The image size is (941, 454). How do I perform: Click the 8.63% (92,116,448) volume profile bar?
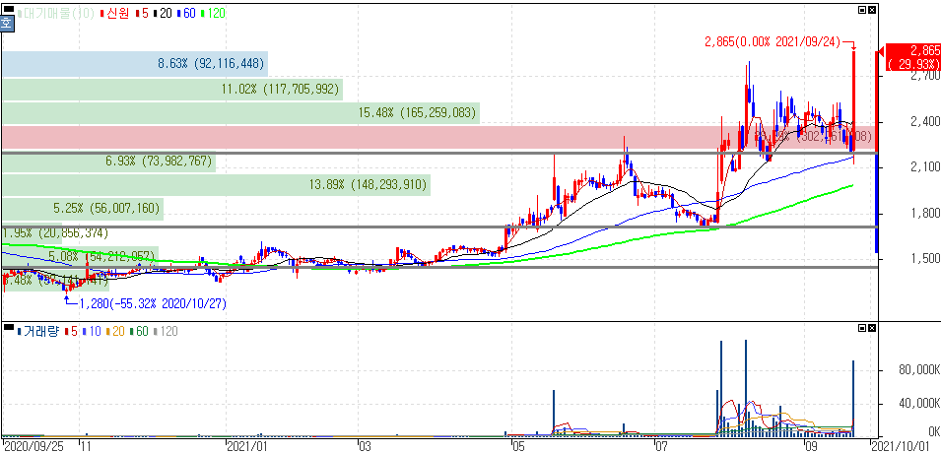tap(134, 63)
